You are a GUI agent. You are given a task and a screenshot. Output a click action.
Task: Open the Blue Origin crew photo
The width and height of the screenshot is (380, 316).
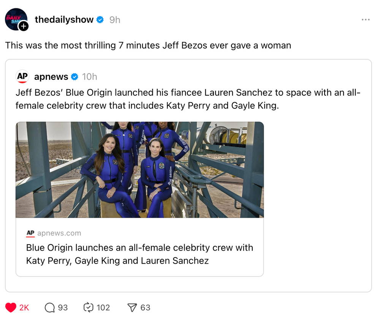point(139,169)
